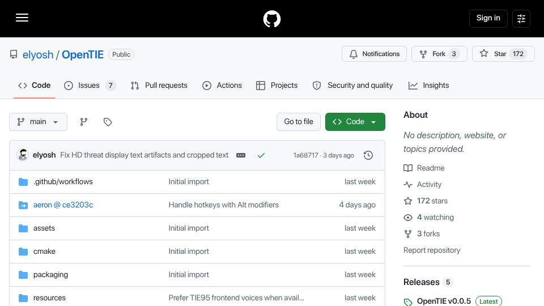Viewport: 544px width, 306px height.
Task: Click folder icon beside .github/workflows
Action: (23, 182)
